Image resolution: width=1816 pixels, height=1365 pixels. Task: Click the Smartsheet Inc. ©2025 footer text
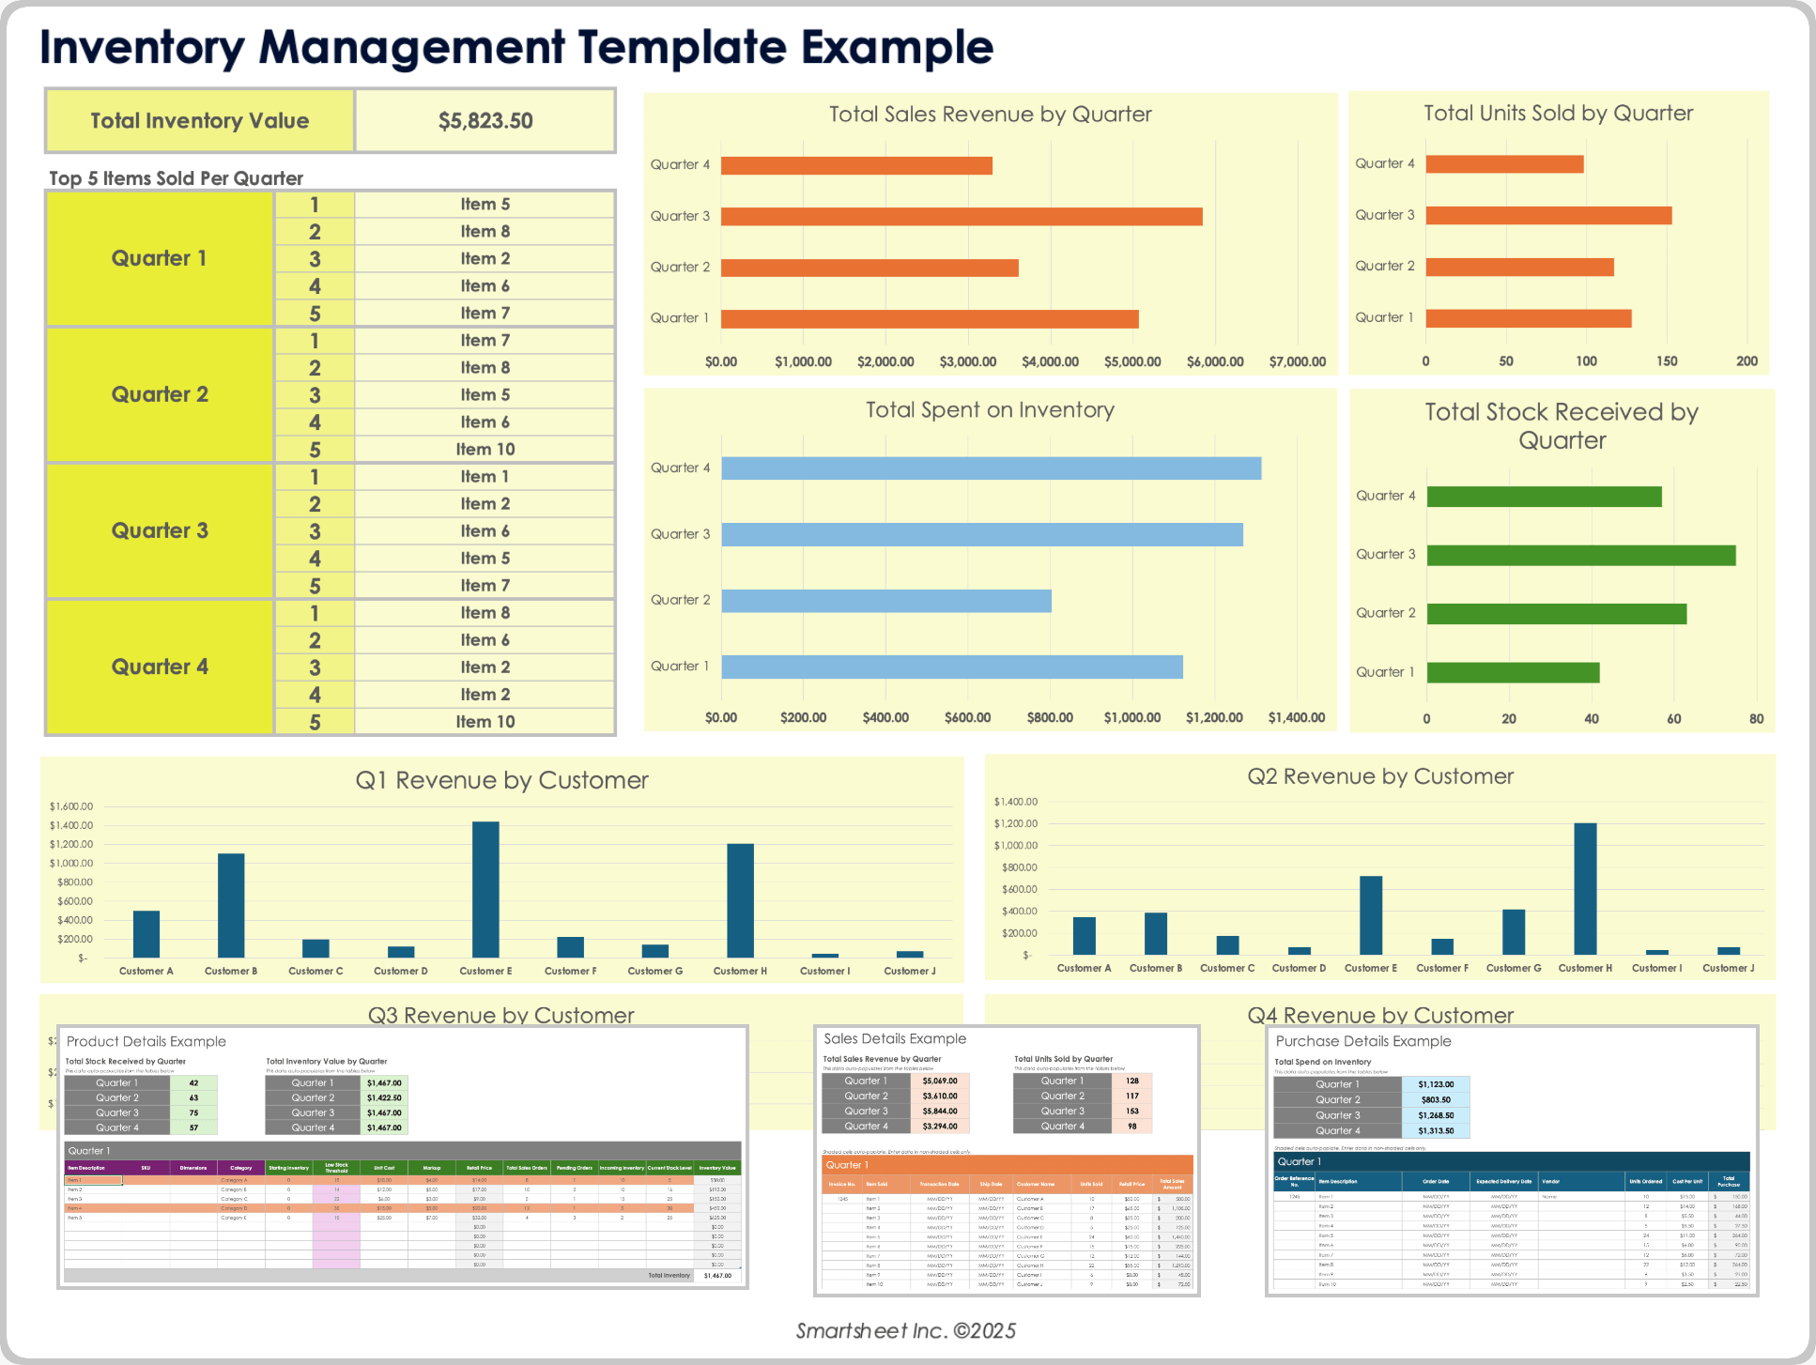[906, 1330]
